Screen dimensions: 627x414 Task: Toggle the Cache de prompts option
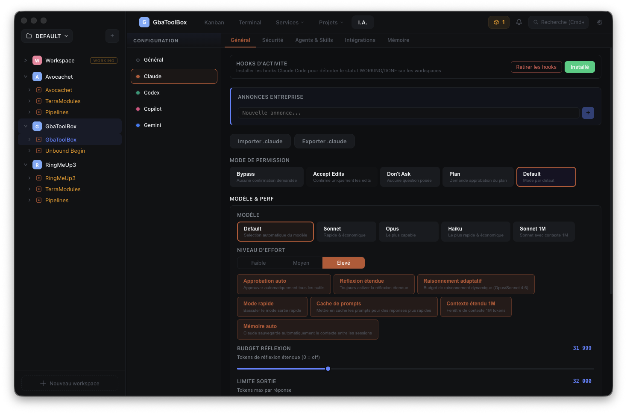pos(373,307)
